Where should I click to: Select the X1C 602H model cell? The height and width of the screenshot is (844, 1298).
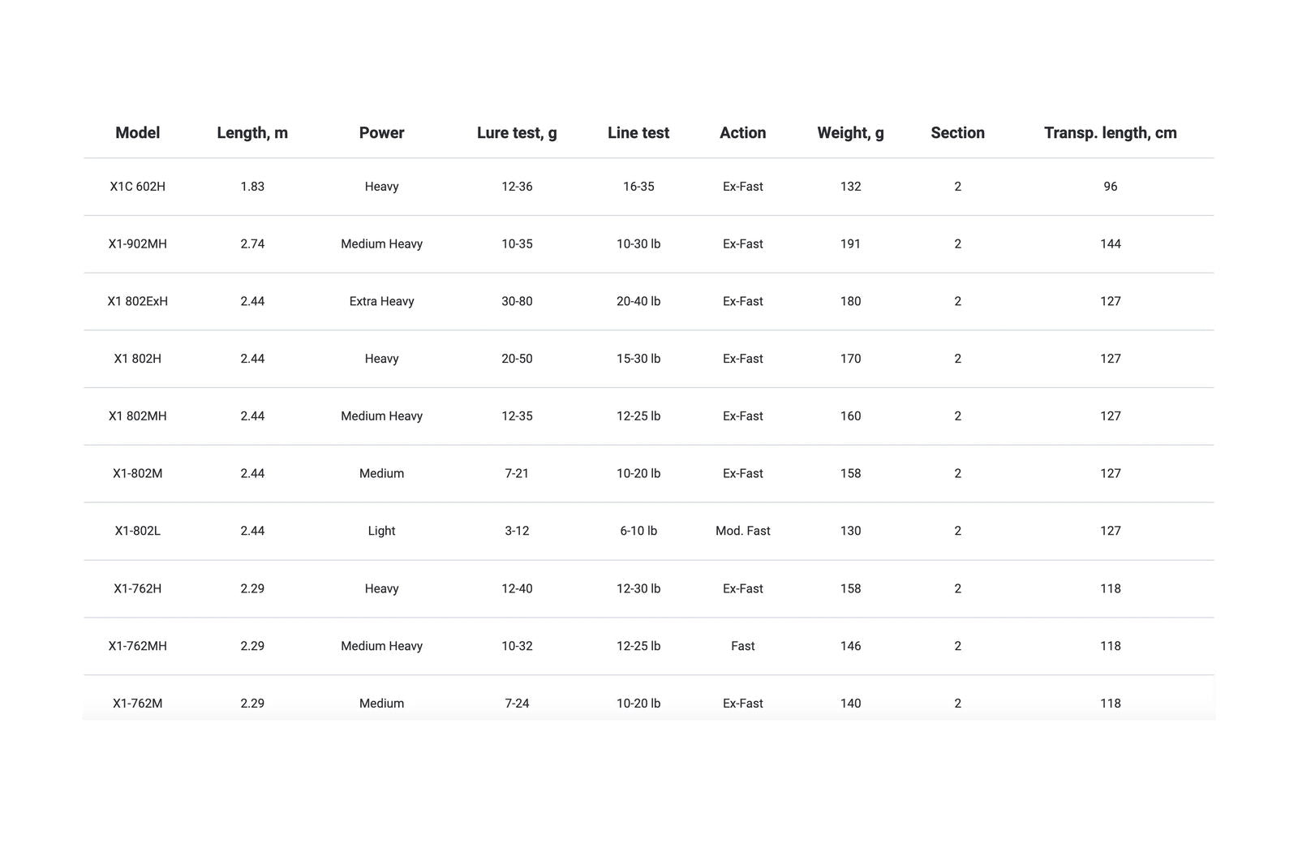coord(137,187)
